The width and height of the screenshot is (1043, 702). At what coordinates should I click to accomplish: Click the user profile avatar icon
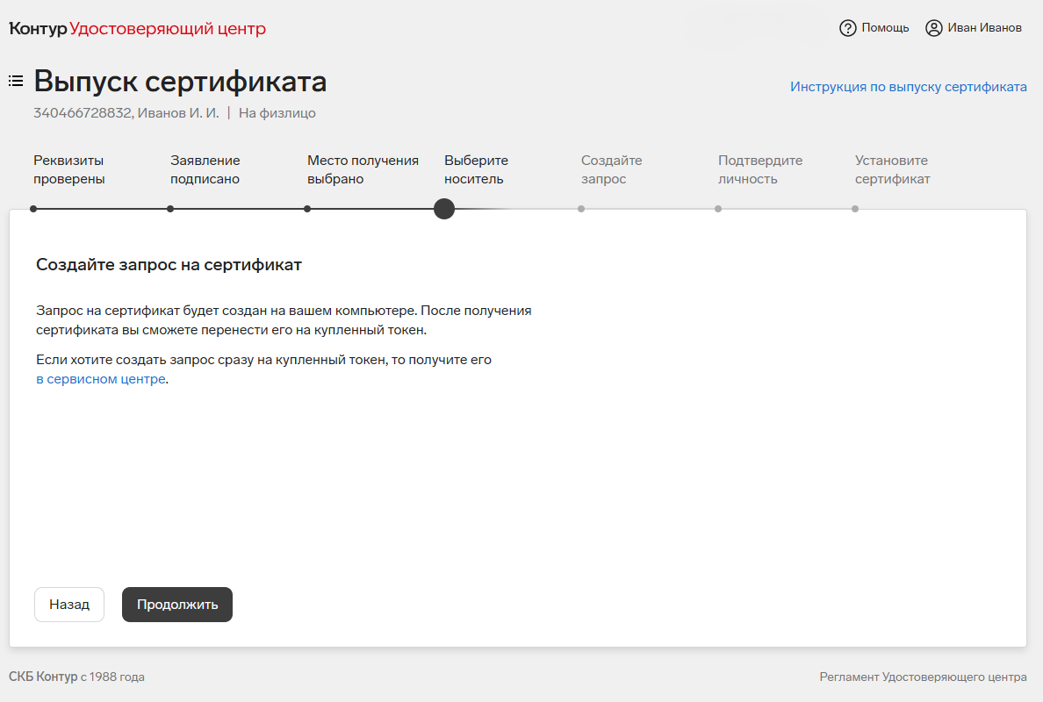(x=934, y=28)
